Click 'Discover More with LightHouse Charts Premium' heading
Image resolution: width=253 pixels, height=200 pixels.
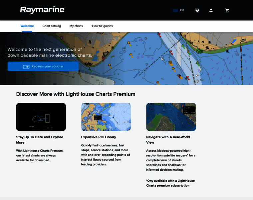pos(76,94)
